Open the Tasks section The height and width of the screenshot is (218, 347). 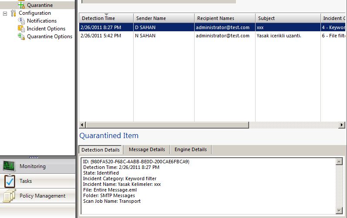pos(26,181)
